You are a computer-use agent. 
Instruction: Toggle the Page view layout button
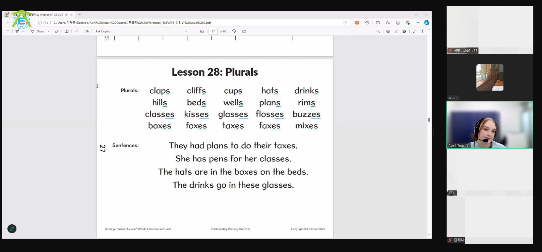tap(244, 31)
